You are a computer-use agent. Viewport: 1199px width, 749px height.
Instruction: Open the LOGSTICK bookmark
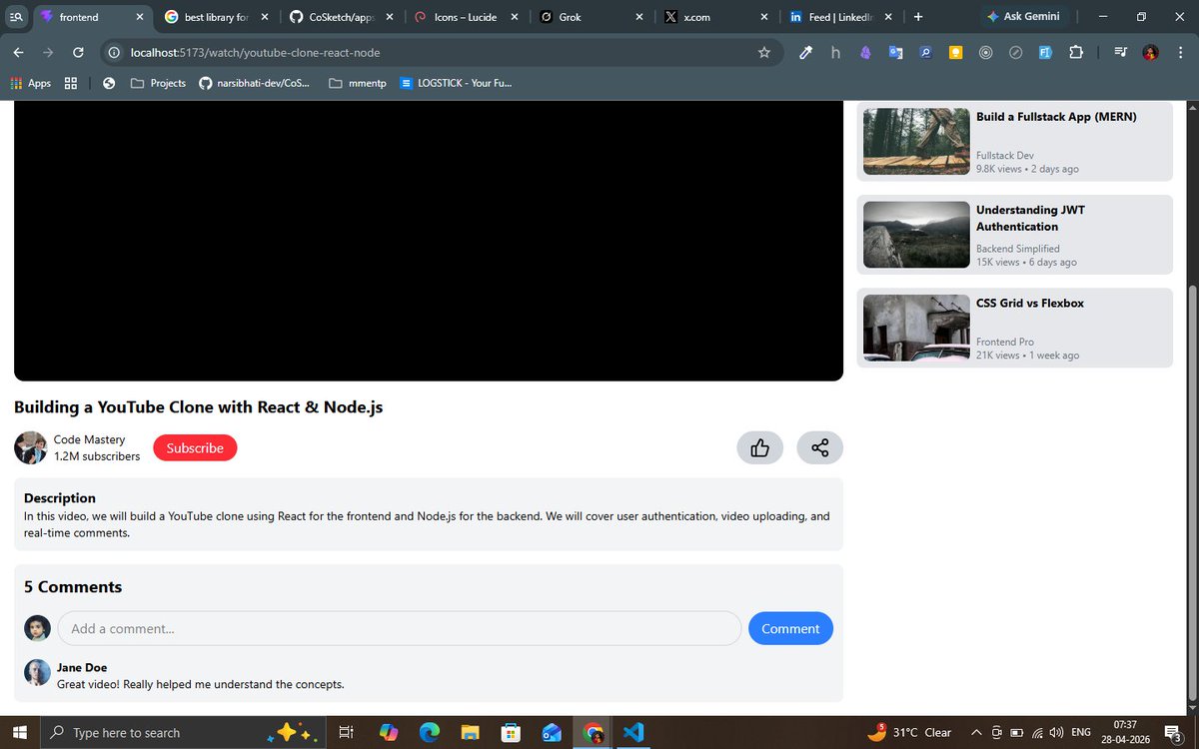(x=456, y=83)
